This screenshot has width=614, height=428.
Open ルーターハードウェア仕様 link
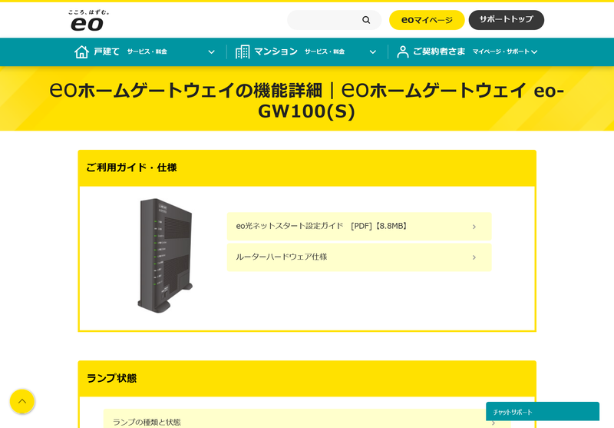click(x=359, y=257)
